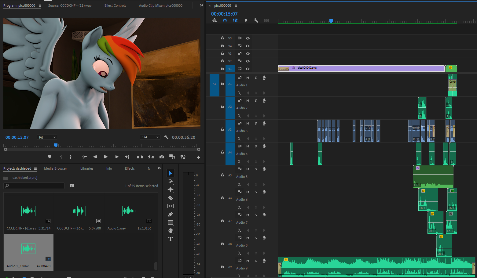Expand hidden program monitor panel tabs
Viewport: 477px width, 278px height.
(201, 5)
